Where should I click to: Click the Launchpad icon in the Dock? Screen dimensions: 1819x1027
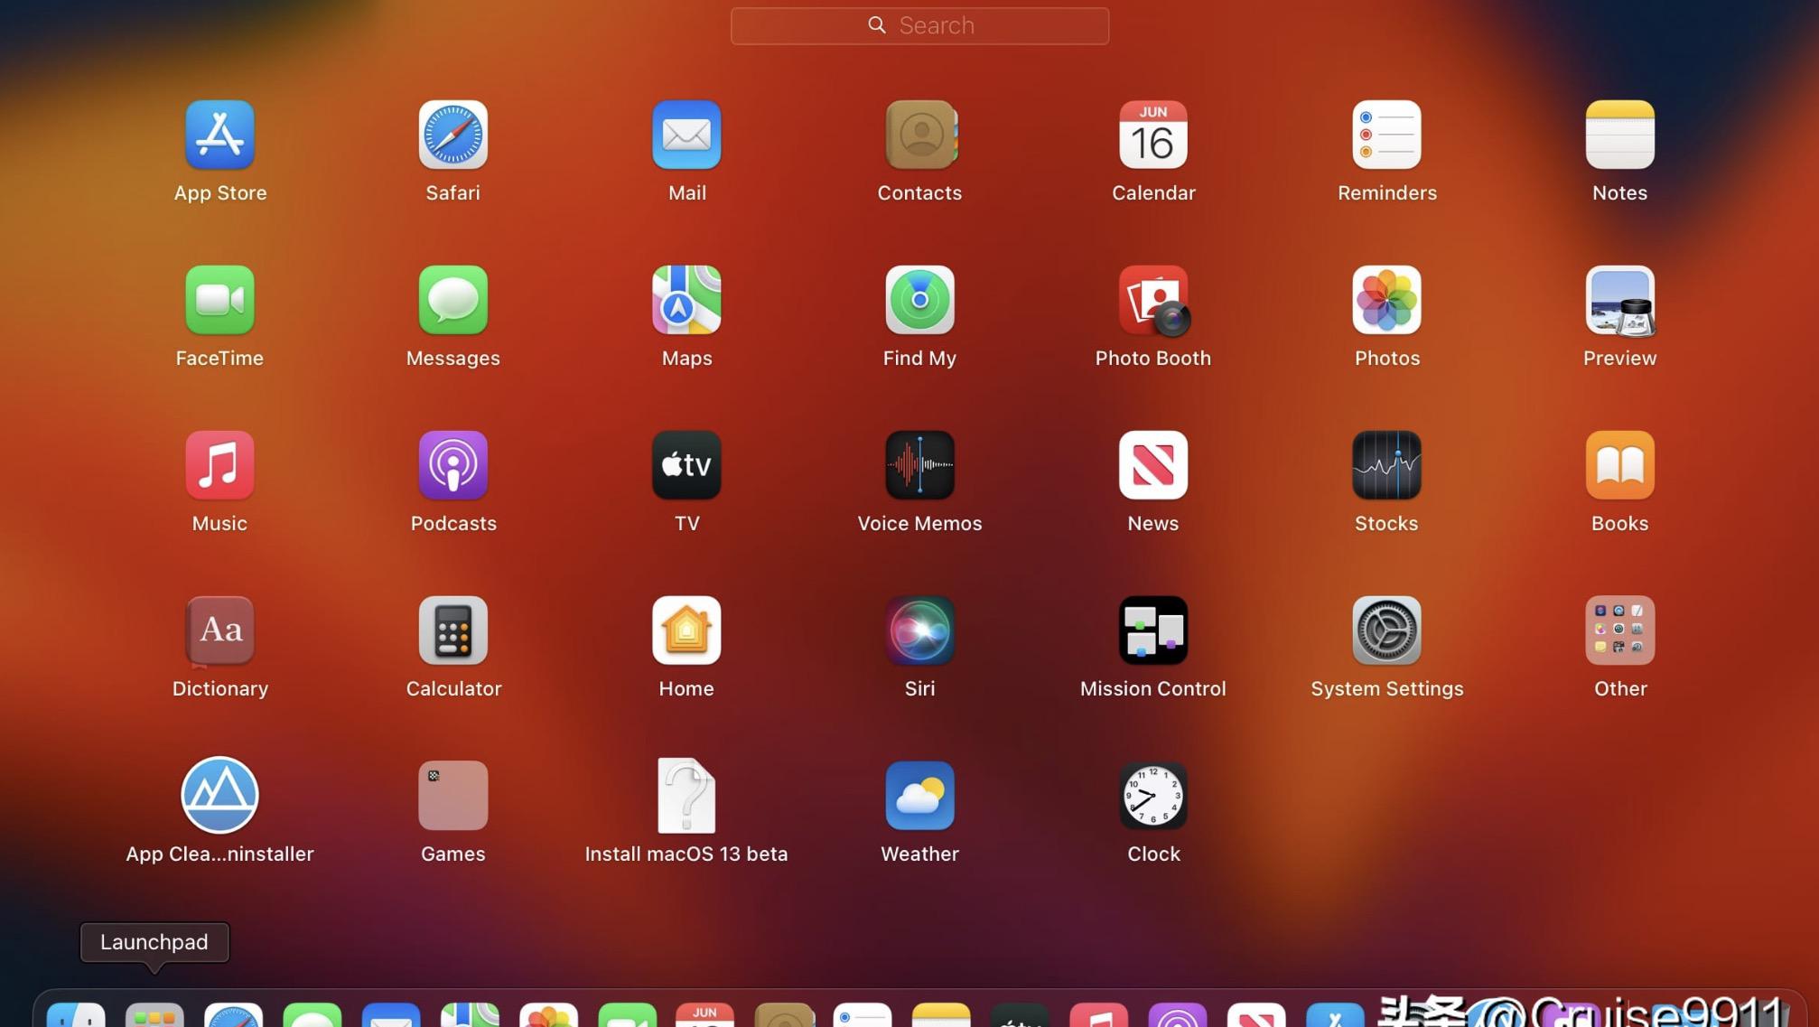[x=154, y=1015]
